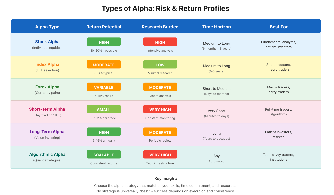The height and width of the screenshot is (195, 334).
Task: Click the MODERATE badge for Long-Term Alpha
Action: (x=160, y=132)
